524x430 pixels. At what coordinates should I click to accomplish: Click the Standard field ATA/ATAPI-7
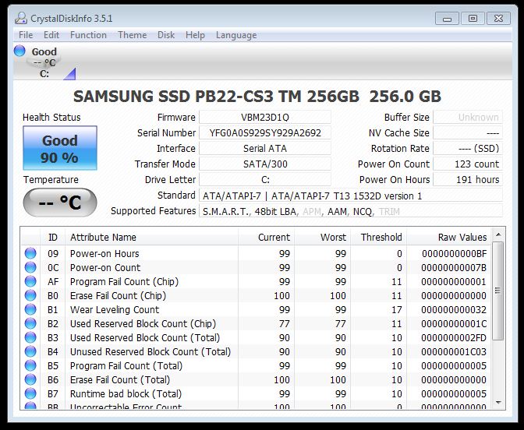351,196
